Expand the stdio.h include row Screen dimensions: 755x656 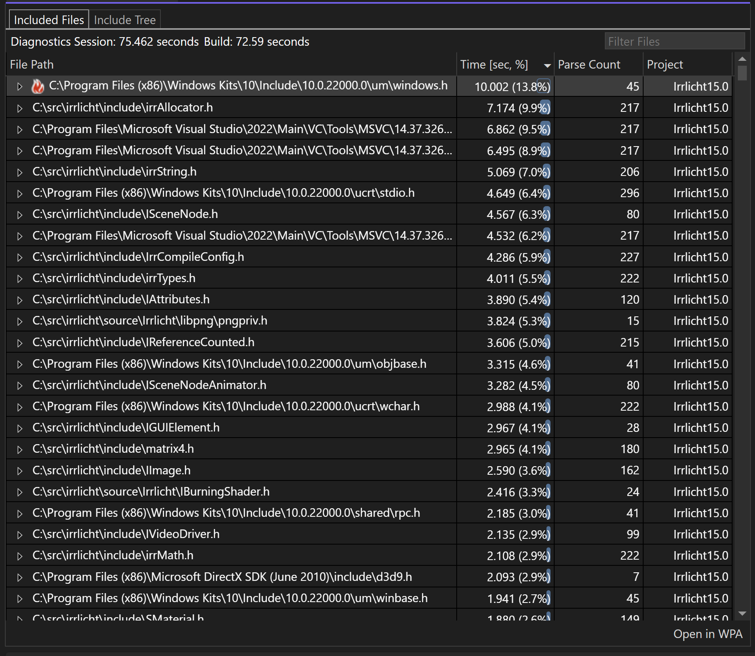tap(19, 193)
